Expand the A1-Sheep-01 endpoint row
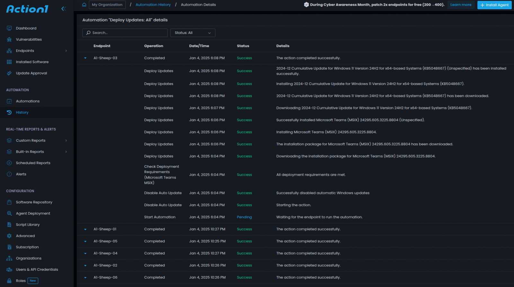The height and width of the screenshot is (287, 514). coord(85,229)
